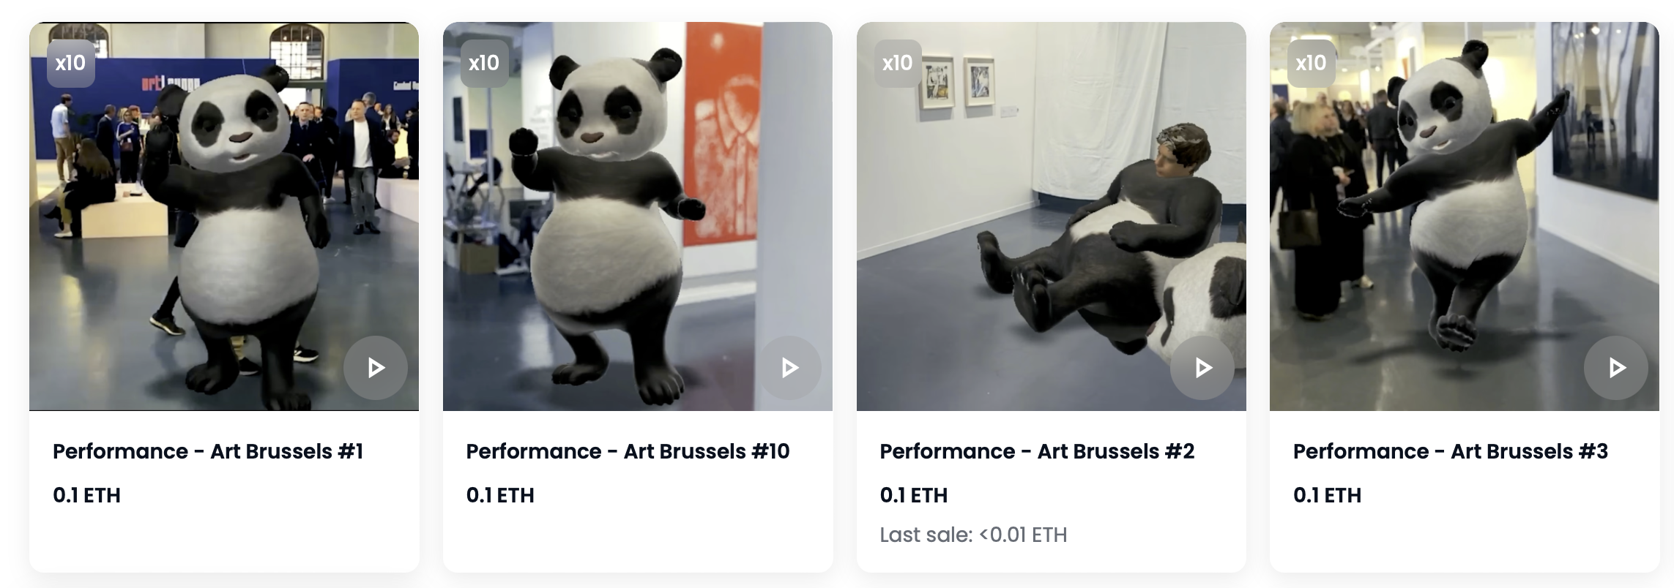
Task: Click the 0.1 ETH price on #3
Action: 1327,495
